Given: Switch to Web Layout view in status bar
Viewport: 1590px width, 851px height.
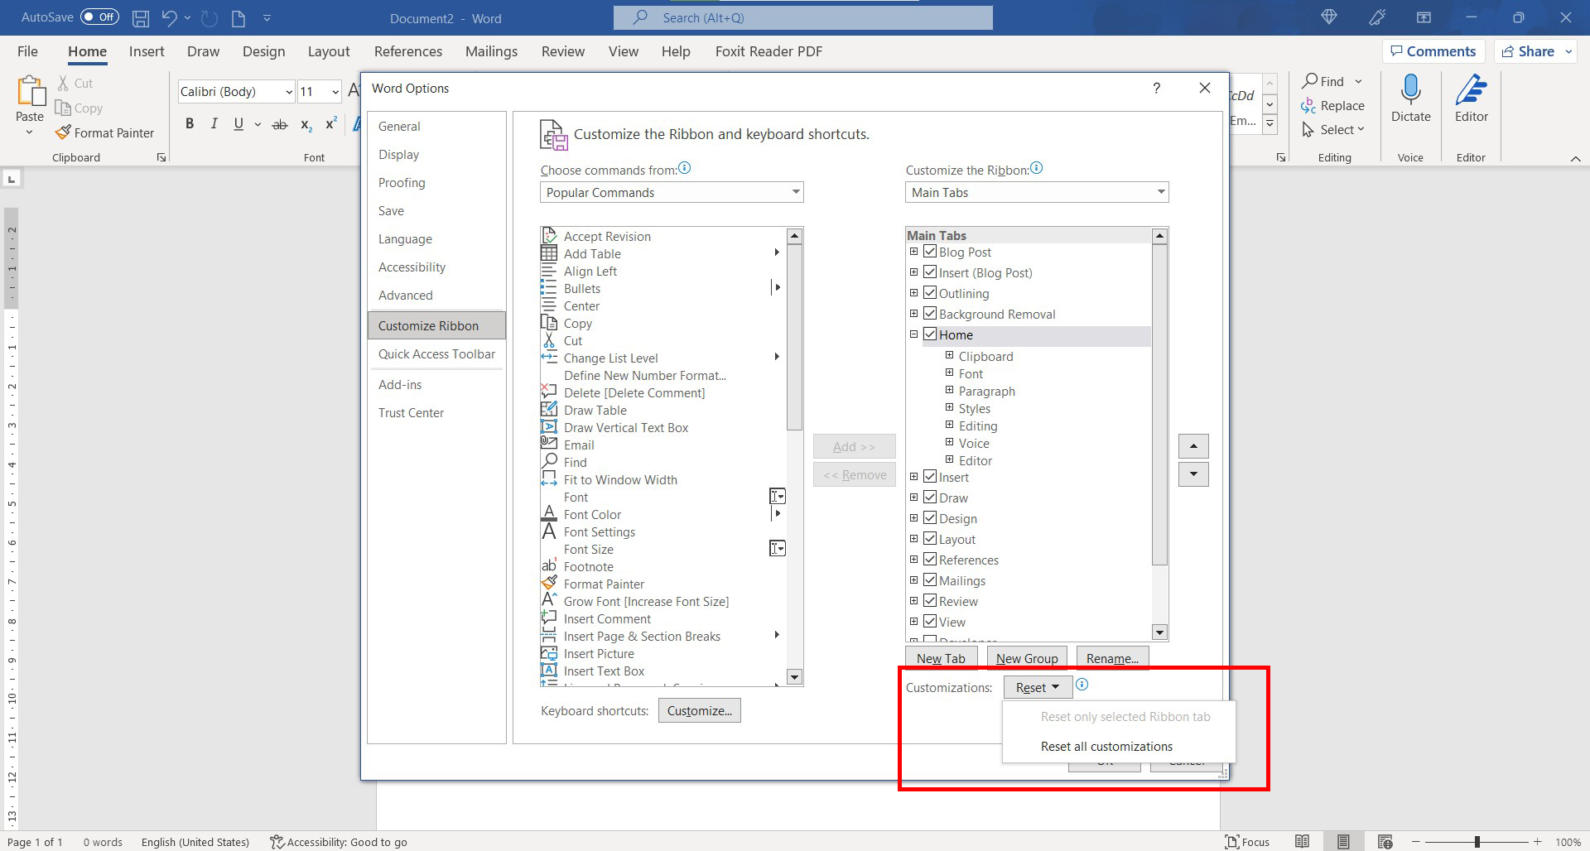Looking at the screenshot, I should tap(1385, 841).
